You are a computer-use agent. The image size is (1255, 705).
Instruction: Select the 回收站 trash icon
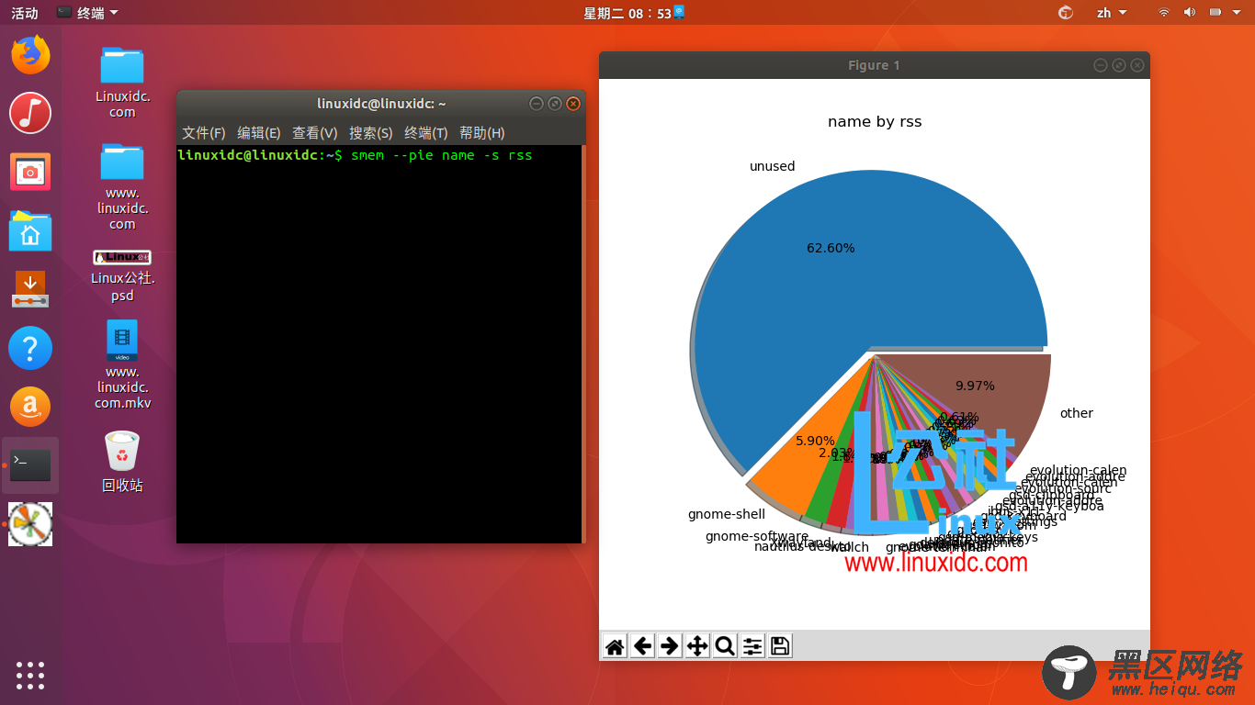point(122,462)
